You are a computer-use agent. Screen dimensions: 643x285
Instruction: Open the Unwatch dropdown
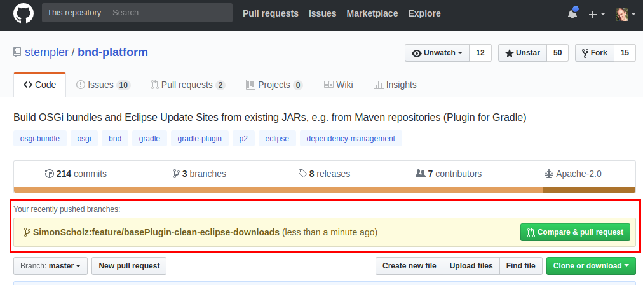pos(437,53)
